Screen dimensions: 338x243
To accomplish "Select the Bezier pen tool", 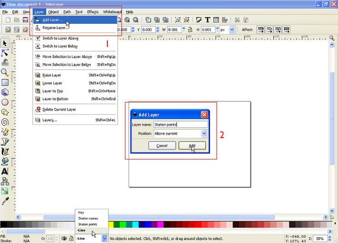I will coord(5,141).
